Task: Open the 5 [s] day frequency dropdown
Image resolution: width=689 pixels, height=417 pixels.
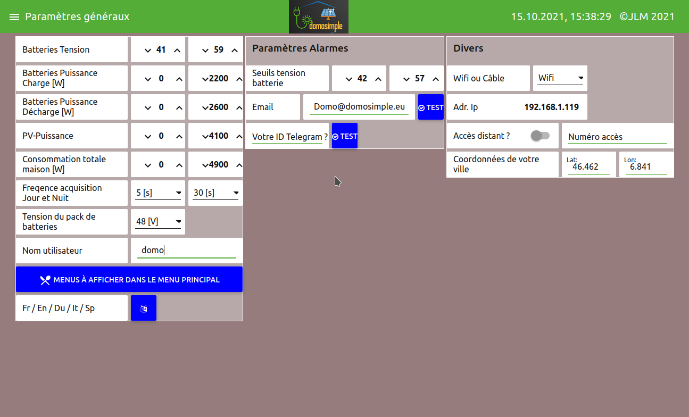Action: pos(158,193)
